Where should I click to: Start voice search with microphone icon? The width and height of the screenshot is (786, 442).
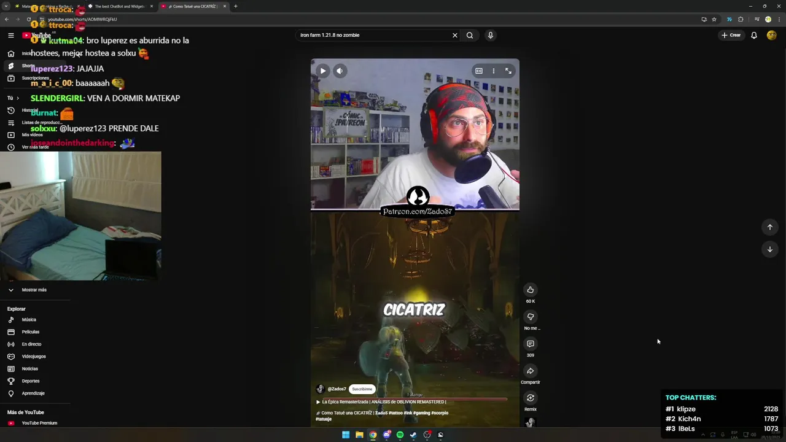pyautogui.click(x=490, y=35)
